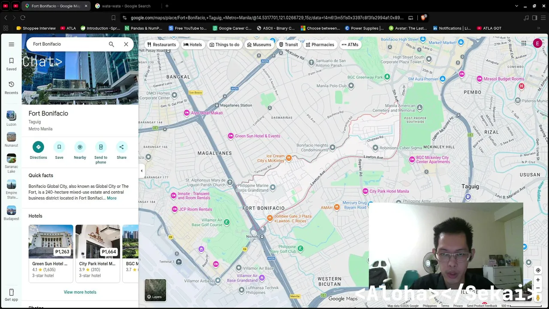The width and height of the screenshot is (549, 309).
Task: Open the Green Sun Hotel card
Action: [x=51, y=253]
